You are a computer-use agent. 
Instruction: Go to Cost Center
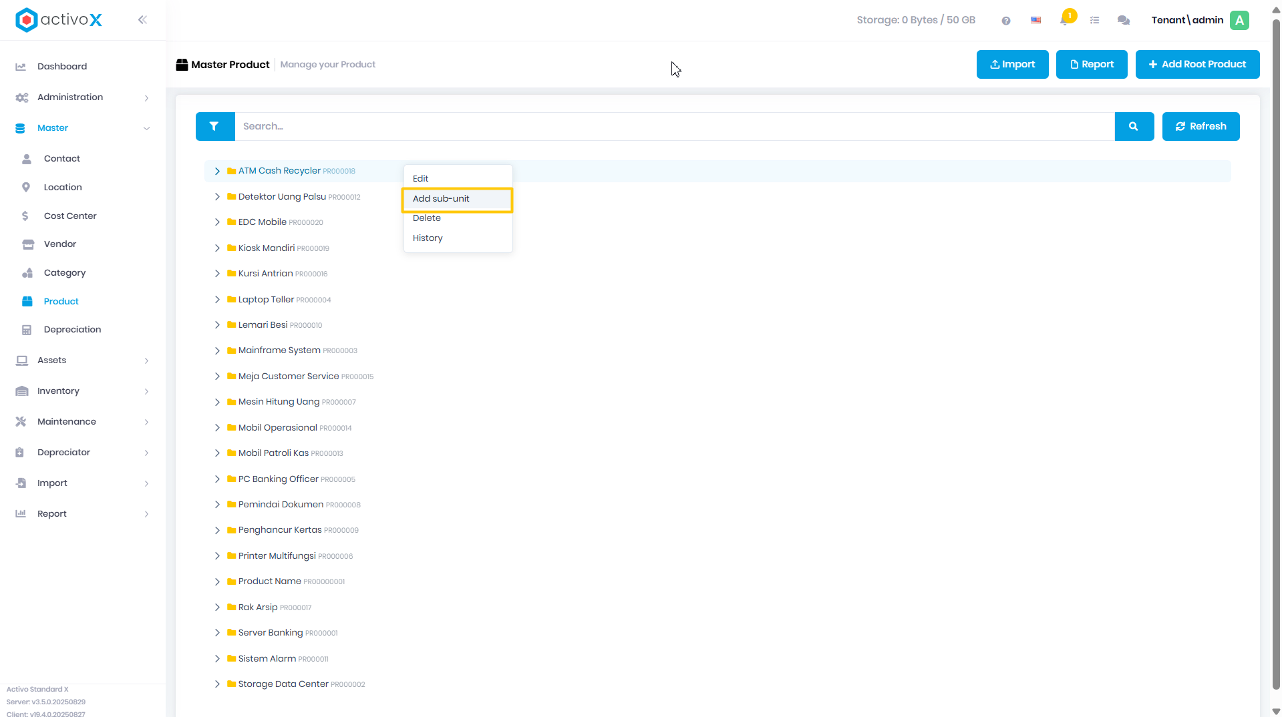tap(70, 216)
